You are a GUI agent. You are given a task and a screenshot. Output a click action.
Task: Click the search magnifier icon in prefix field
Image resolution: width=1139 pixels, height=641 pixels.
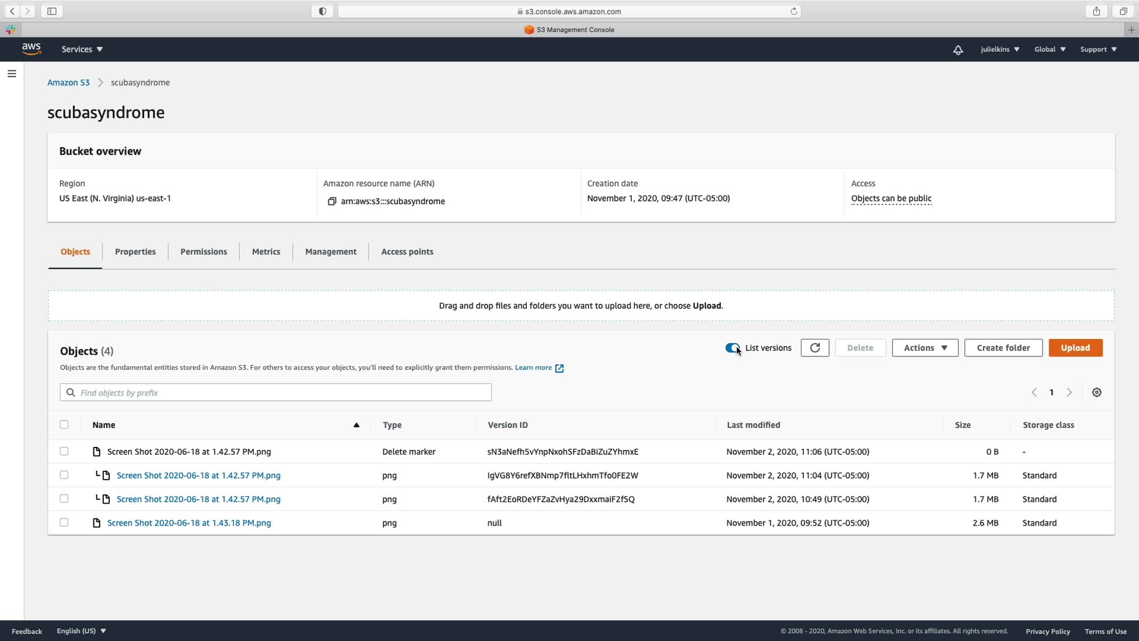click(x=71, y=393)
